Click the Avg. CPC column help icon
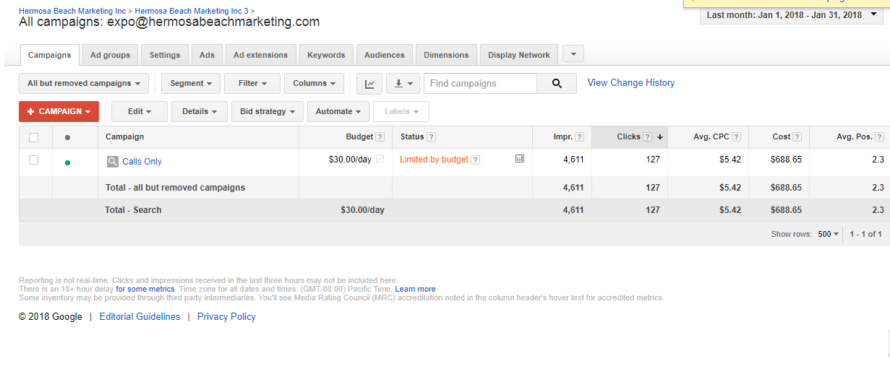890x374 pixels. 736,137
